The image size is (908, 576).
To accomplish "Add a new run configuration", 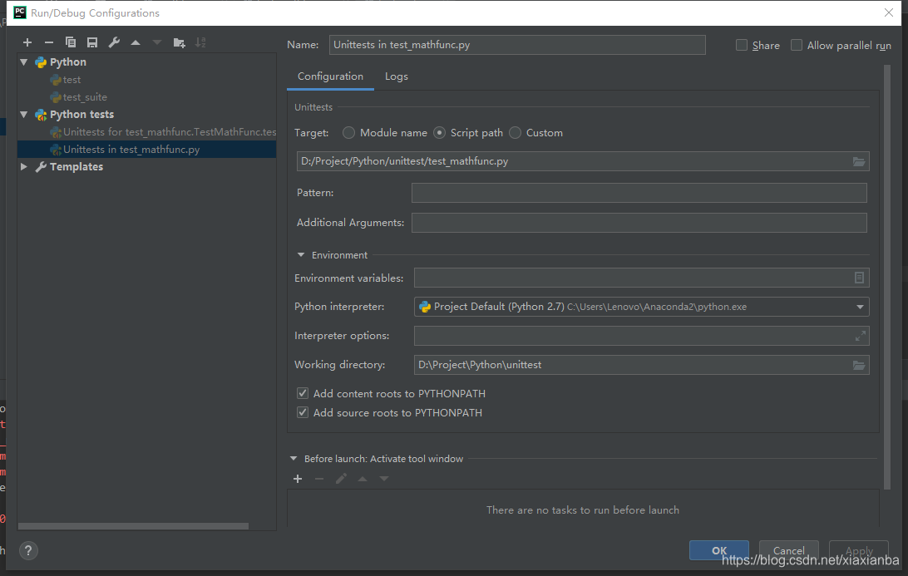I will coord(27,42).
